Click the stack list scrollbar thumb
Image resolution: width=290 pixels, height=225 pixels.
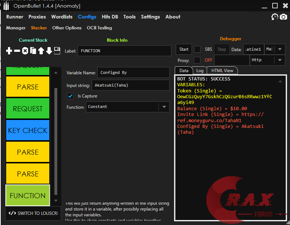56,141
